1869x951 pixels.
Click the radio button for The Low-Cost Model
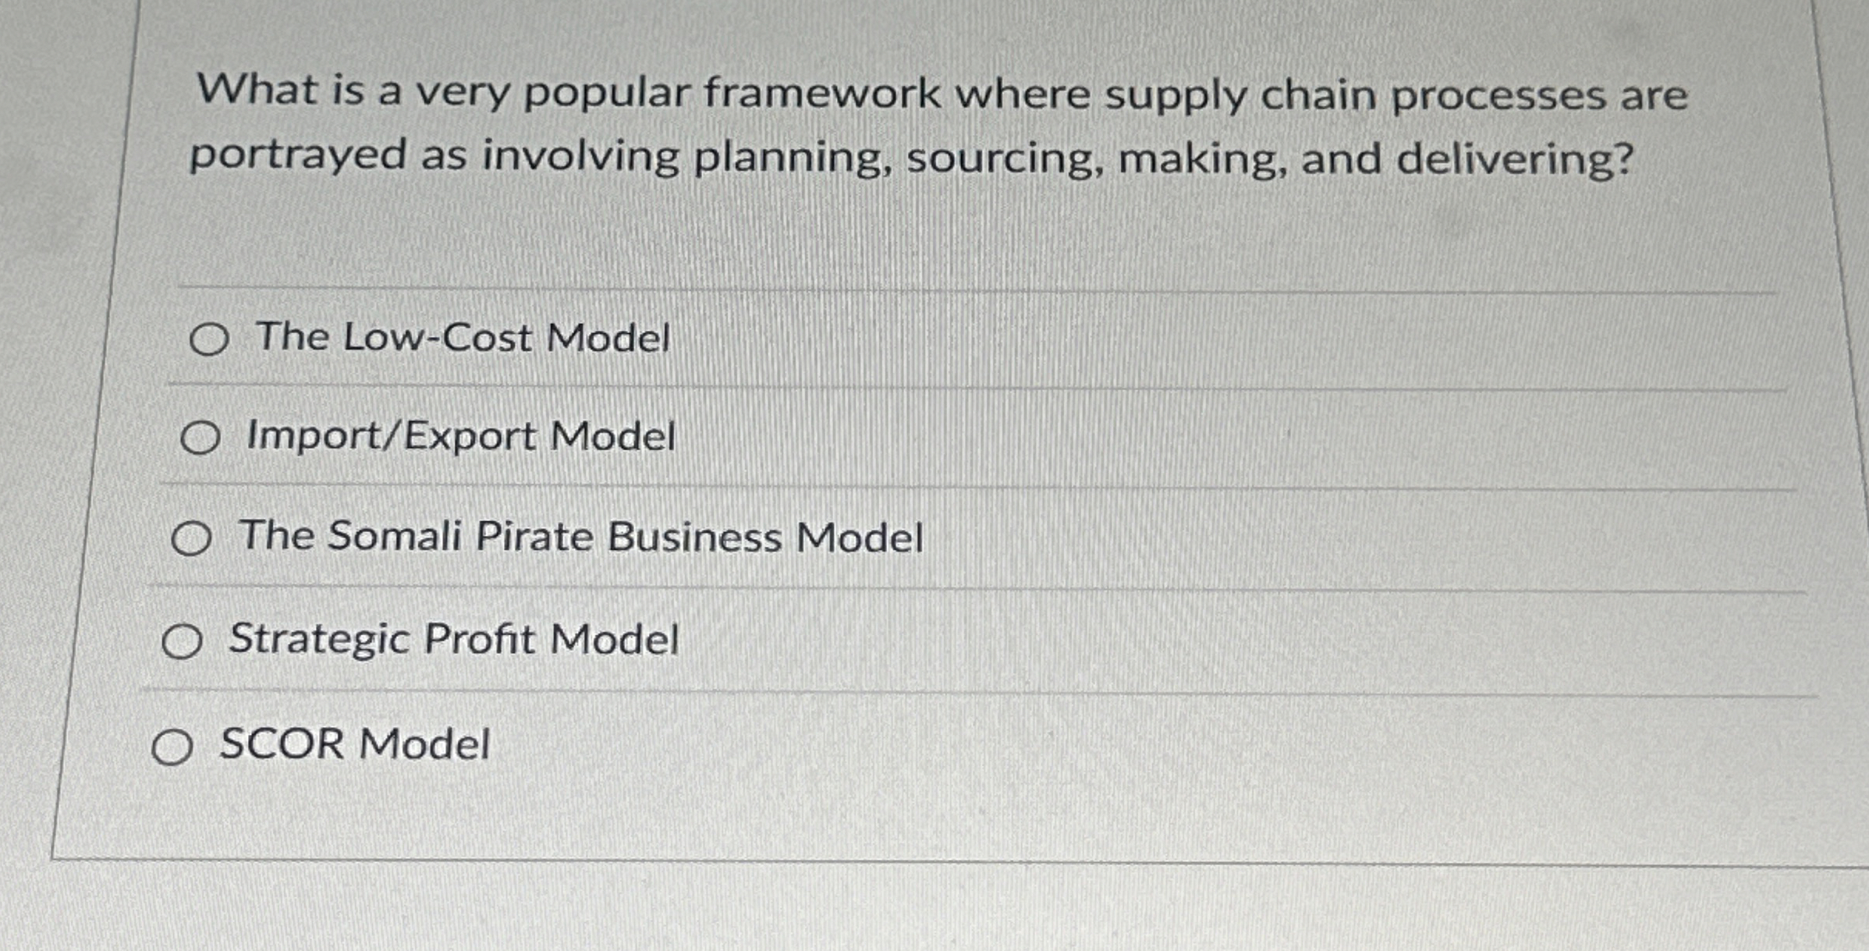[x=211, y=339]
